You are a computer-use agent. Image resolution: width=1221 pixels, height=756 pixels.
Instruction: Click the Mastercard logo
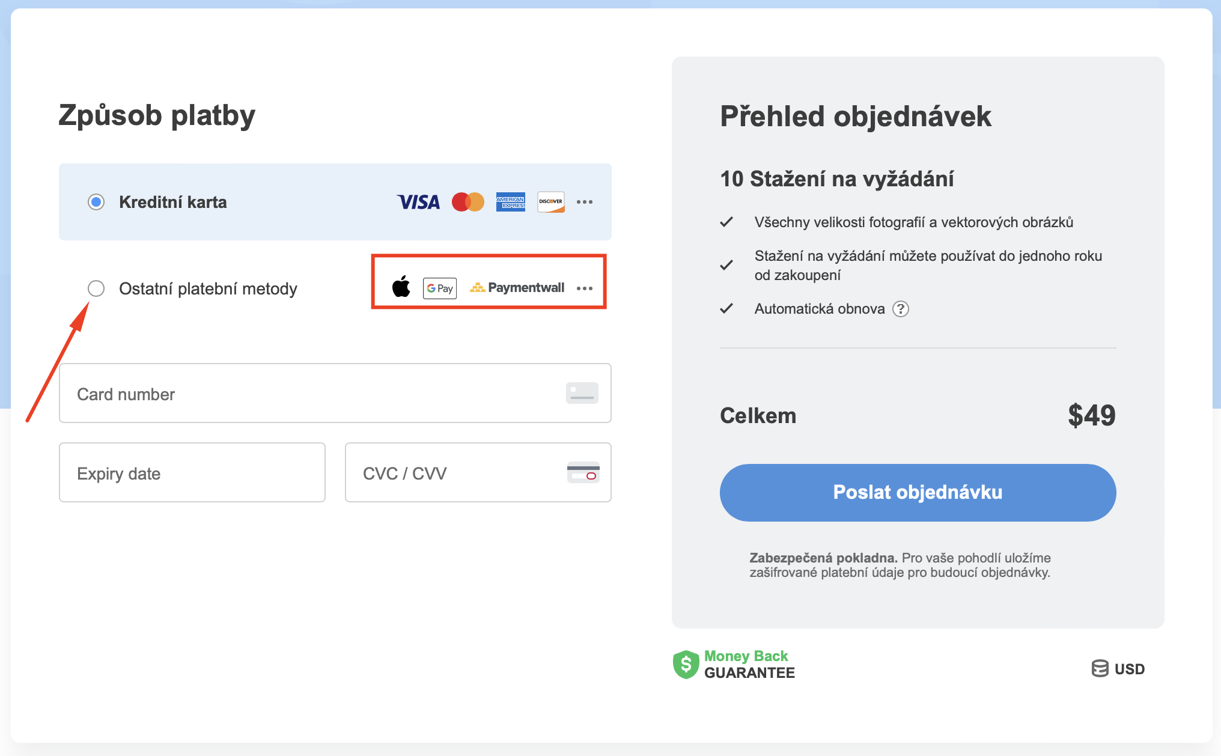(468, 202)
